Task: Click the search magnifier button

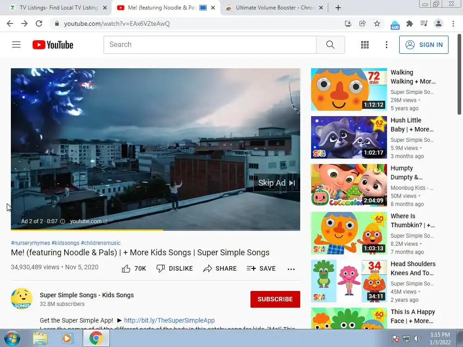Action: point(331,45)
